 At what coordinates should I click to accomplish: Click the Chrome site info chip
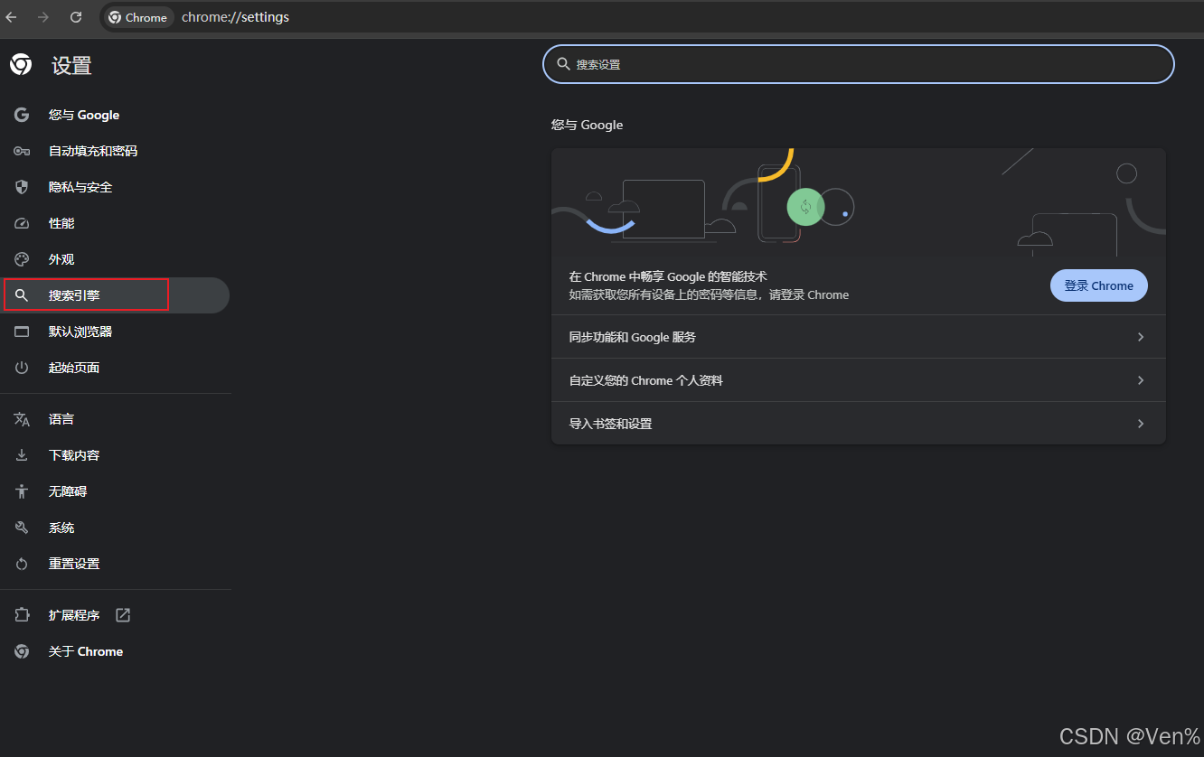pos(138,17)
